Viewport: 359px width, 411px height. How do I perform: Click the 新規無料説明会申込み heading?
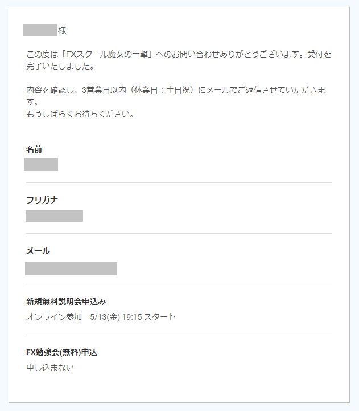[66, 302]
